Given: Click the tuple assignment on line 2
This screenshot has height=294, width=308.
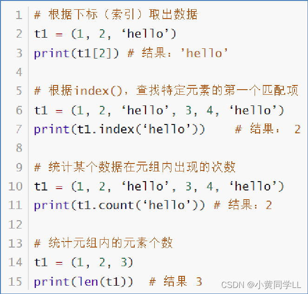Looking at the screenshot, I should click(x=105, y=34).
